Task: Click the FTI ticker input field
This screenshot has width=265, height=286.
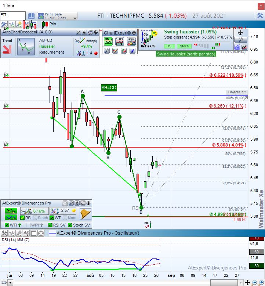Action: pyautogui.click(x=13, y=15)
